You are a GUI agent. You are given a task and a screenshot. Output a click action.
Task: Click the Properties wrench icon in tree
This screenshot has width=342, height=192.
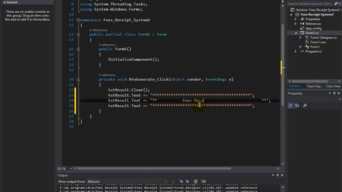pos(302,19)
